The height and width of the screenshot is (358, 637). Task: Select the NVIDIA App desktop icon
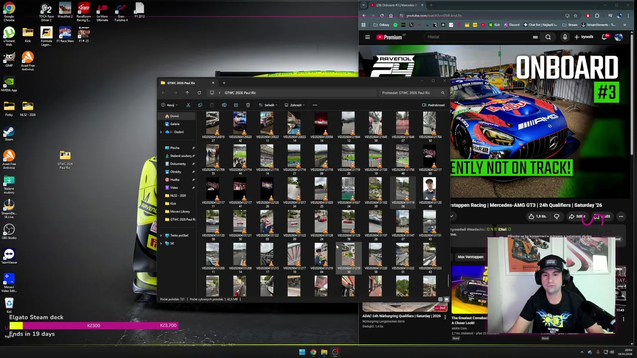point(9,84)
